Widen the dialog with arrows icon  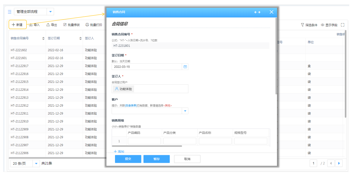click(x=257, y=12)
